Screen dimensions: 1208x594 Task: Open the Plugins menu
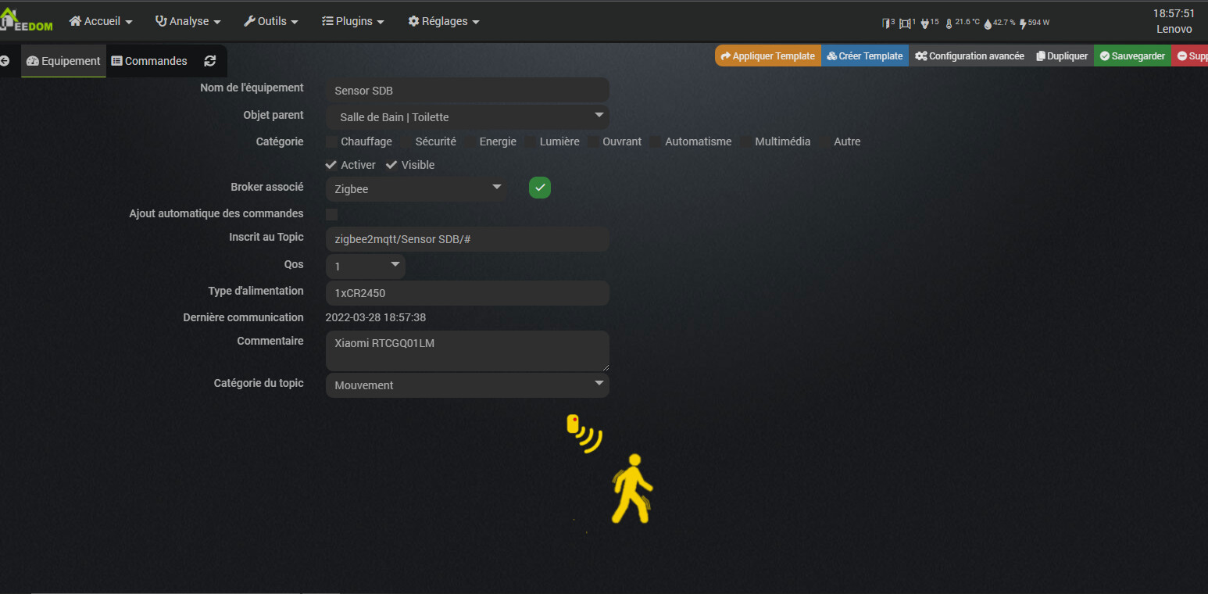tap(353, 21)
